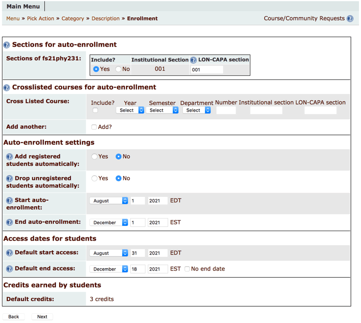The width and height of the screenshot is (361, 323).
Task: Edit the day field for Start auto-enrollment
Action: 138,201
